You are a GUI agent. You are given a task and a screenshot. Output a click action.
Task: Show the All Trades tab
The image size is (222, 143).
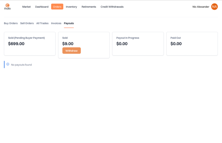pyautogui.click(x=42, y=23)
